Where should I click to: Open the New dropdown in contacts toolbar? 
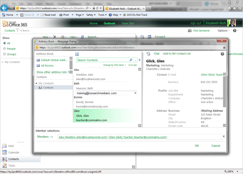(x=46, y=37)
